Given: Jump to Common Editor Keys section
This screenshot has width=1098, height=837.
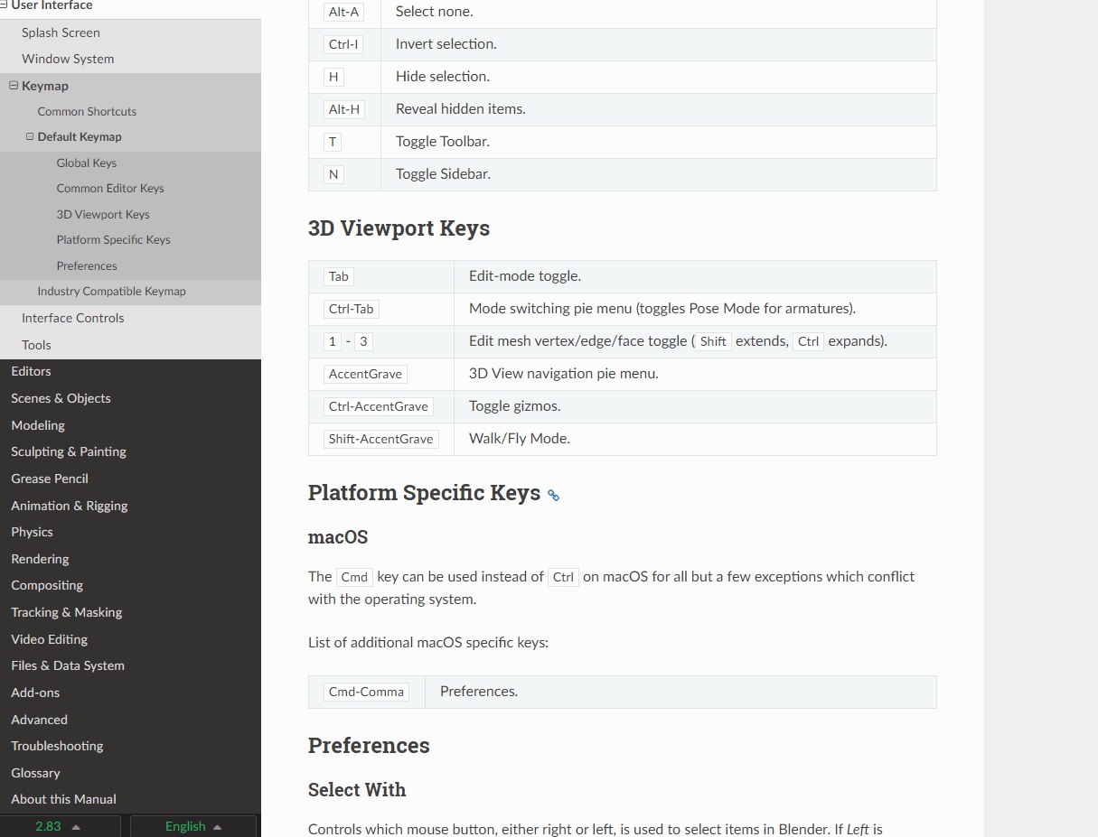Looking at the screenshot, I should 110,189.
